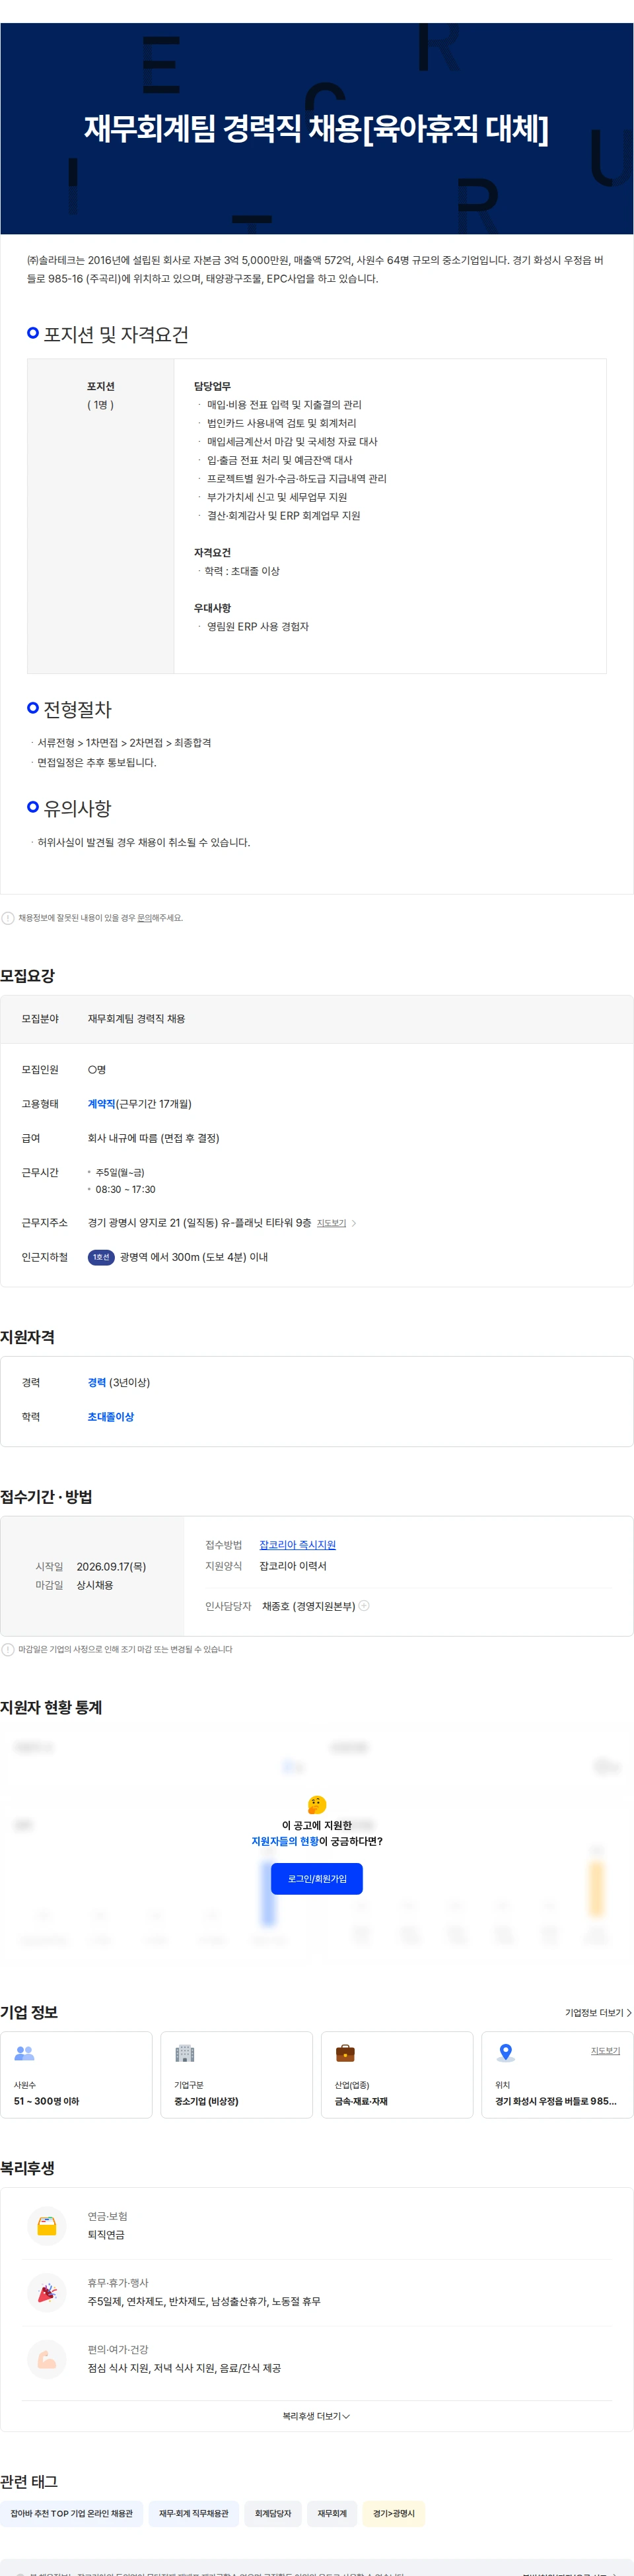Click 지도보기 in the 위치 company card
This screenshot has height=2576, width=634.
tap(605, 2051)
